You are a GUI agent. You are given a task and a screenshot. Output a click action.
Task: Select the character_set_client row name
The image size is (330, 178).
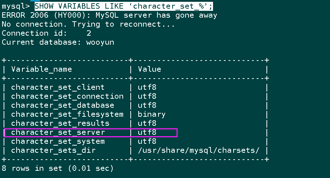click(x=58, y=88)
